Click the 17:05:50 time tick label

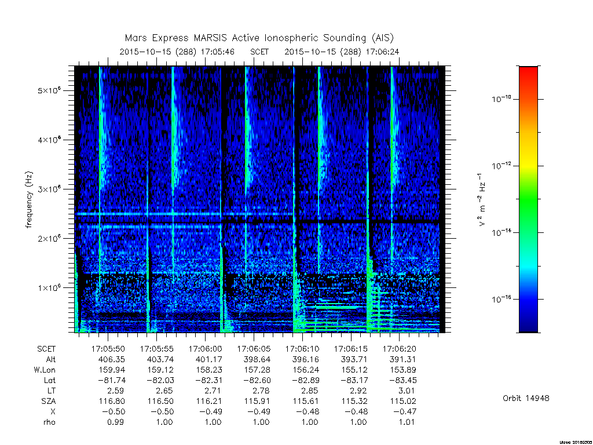tap(108, 349)
